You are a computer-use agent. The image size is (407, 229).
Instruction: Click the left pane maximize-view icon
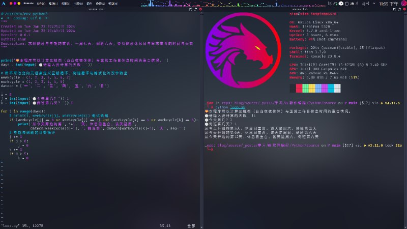tap(190, 9)
